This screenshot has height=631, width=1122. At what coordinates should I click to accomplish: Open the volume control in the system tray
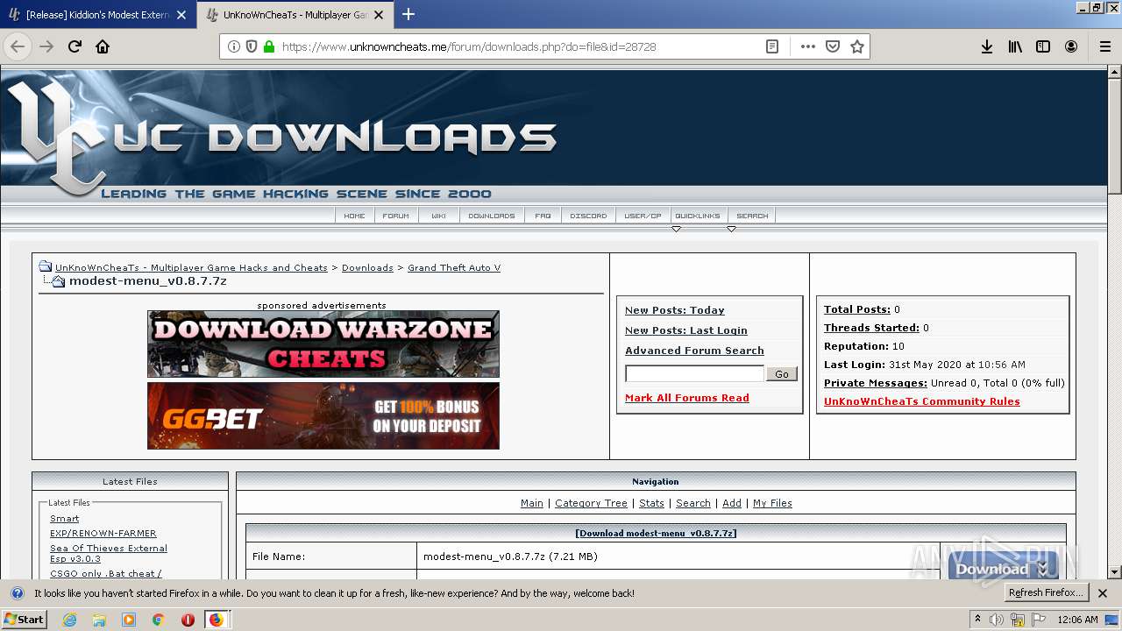(x=997, y=620)
